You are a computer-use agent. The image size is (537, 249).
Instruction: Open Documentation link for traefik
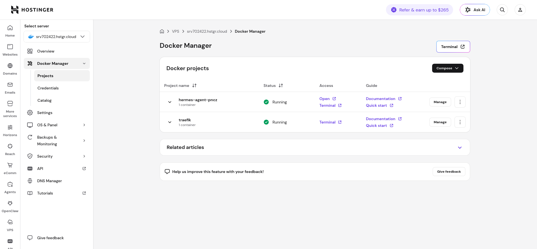click(384, 119)
